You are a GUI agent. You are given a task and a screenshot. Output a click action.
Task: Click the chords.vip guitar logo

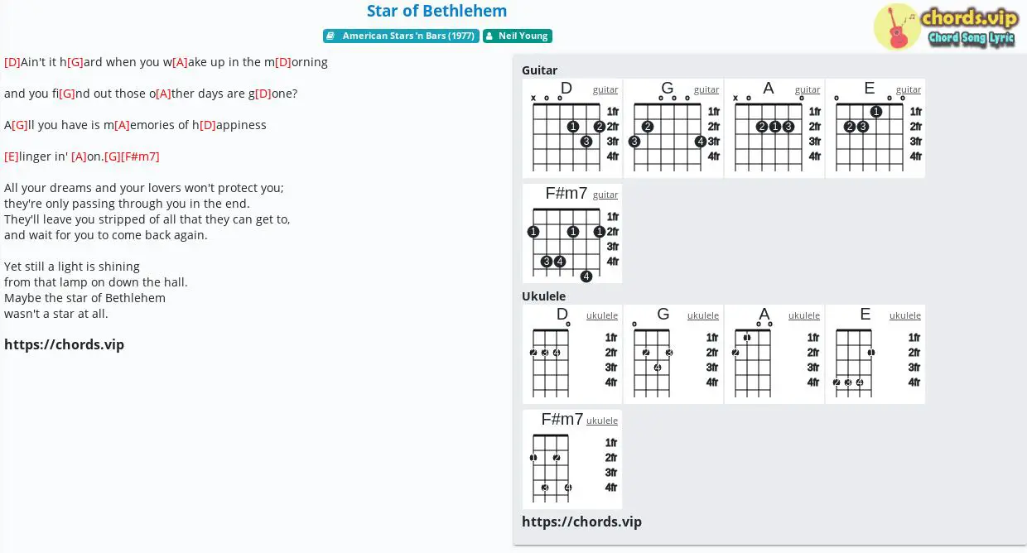pyautogui.click(x=945, y=26)
